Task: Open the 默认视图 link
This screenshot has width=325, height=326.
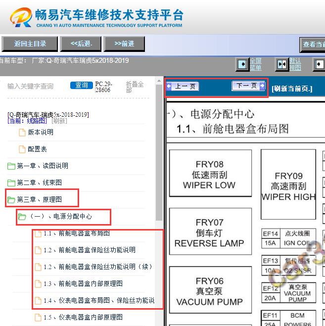Action: 295,64
